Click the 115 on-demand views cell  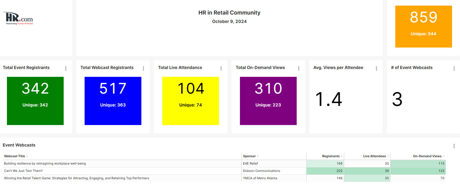(x=418, y=163)
